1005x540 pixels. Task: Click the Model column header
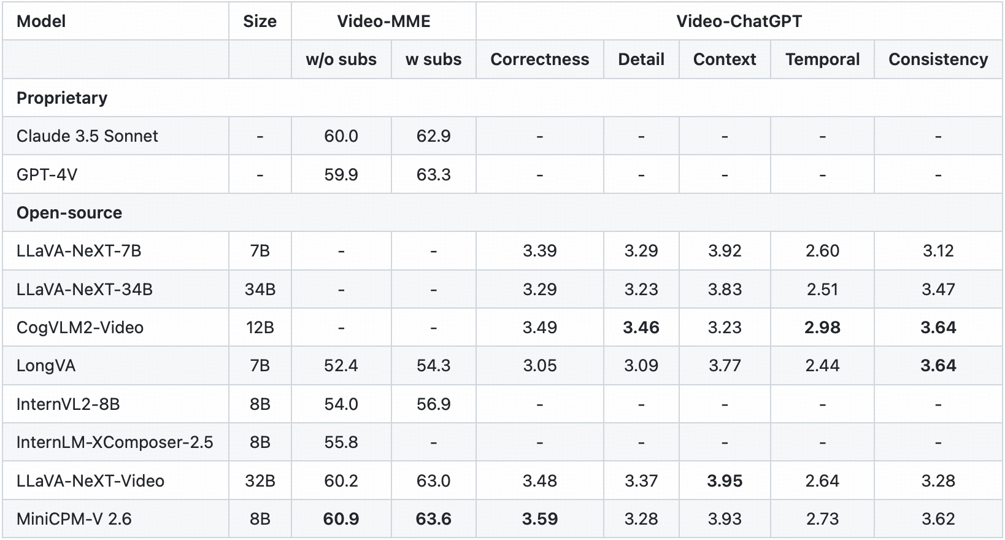pyautogui.click(x=41, y=21)
